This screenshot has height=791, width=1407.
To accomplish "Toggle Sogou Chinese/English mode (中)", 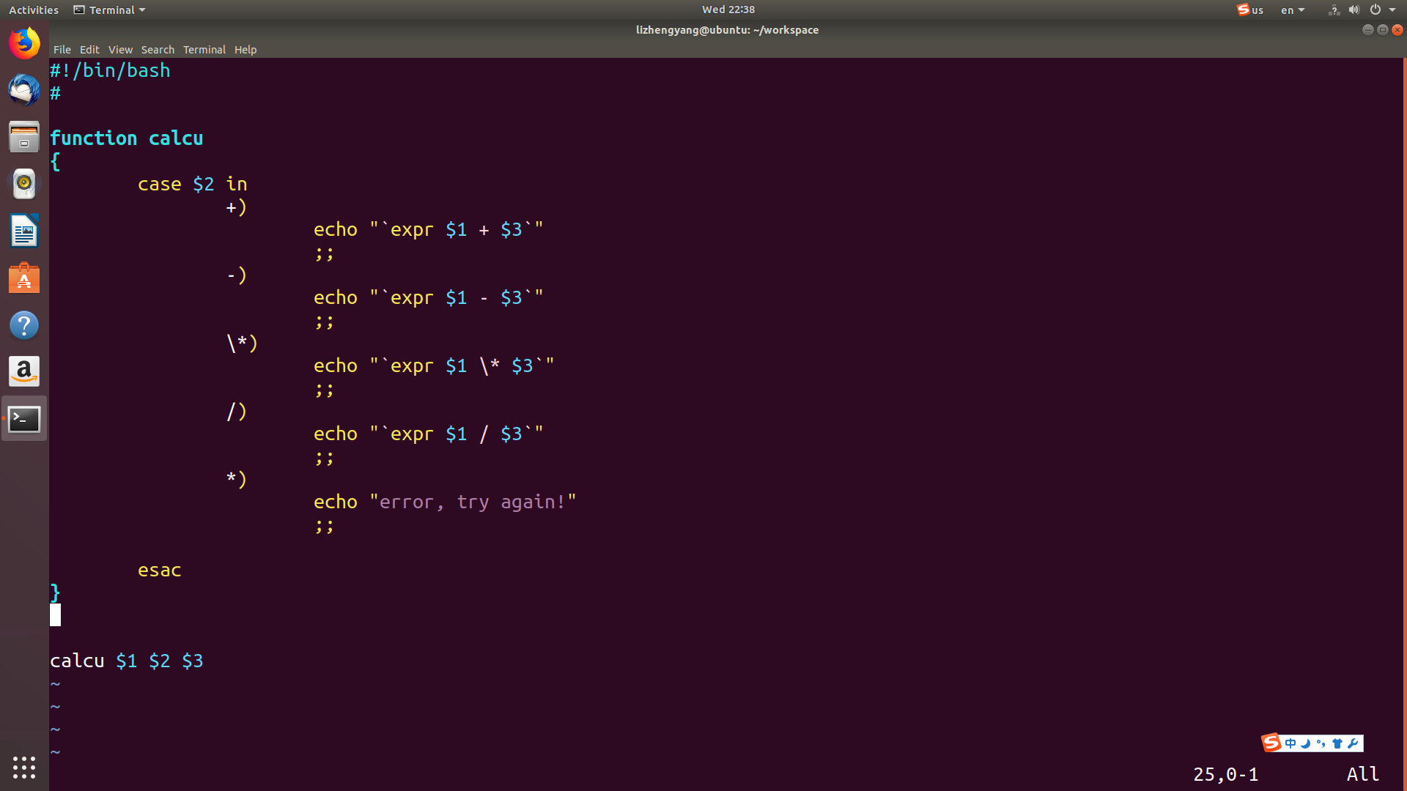I will 1290,743.
